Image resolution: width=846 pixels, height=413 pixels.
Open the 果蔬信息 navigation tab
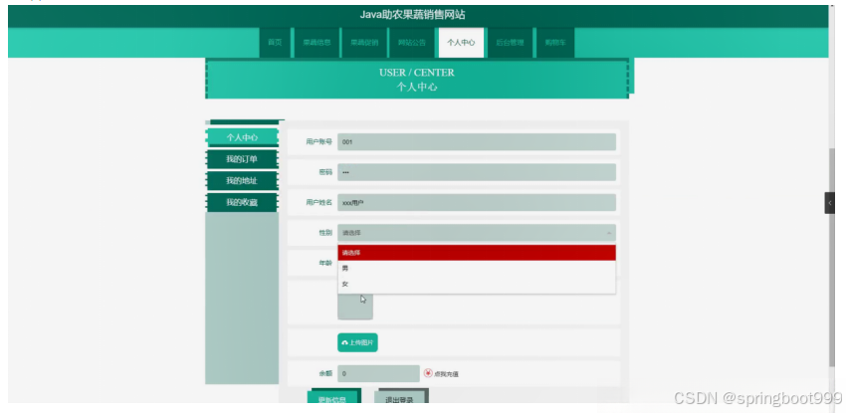pos(317,43)
